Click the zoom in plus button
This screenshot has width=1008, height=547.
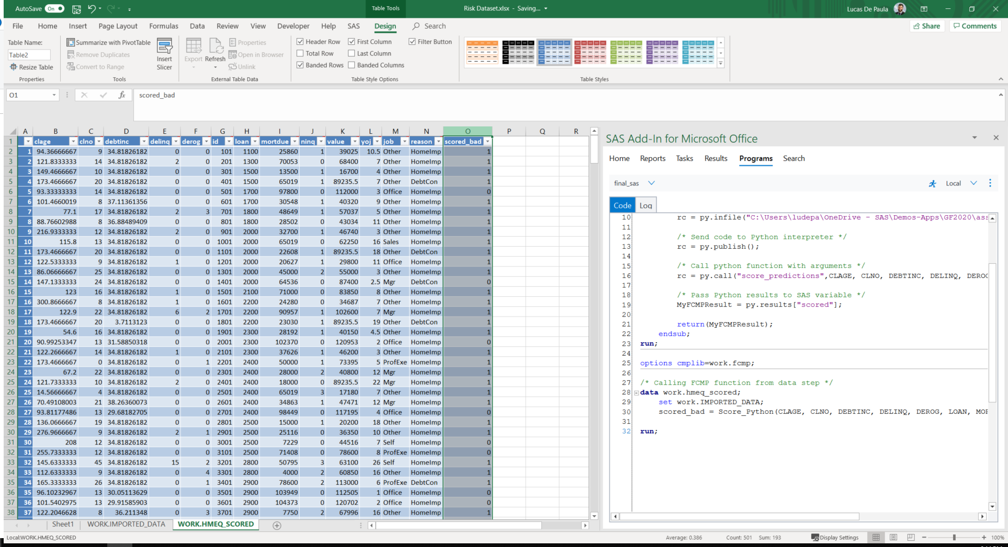point(984,537)
